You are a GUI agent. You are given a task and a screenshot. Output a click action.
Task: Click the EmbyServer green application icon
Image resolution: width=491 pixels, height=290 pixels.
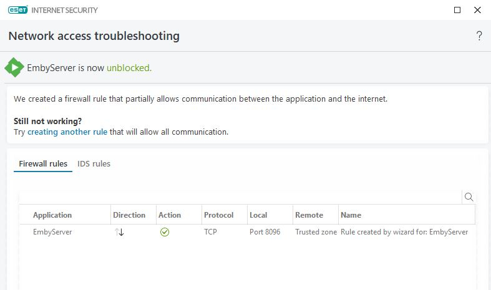[14, 67]
